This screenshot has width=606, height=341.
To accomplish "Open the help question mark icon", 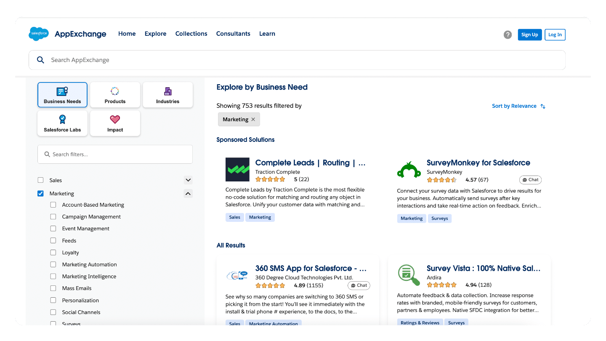I will click(x=508, y=35).
